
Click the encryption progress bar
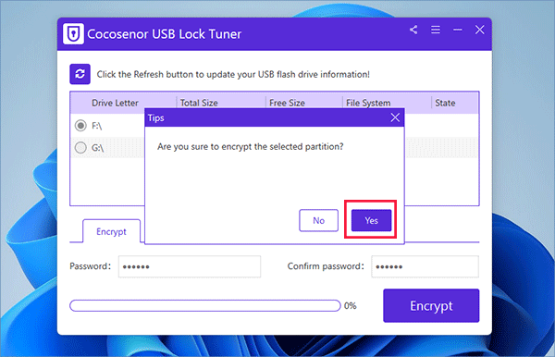(205, 305)
